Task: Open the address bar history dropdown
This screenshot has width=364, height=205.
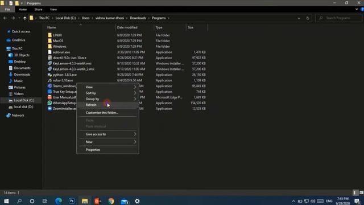Action: (299, 18)
